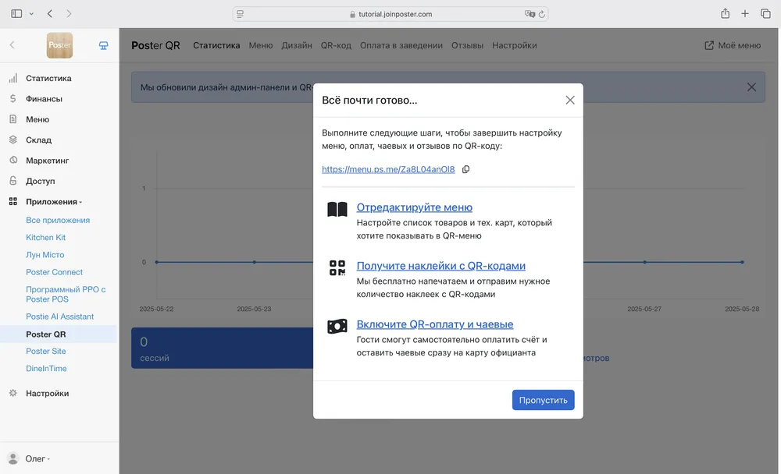Click the Склад layers icon in sidebar

pyautogui.click(x=12, y=140)
